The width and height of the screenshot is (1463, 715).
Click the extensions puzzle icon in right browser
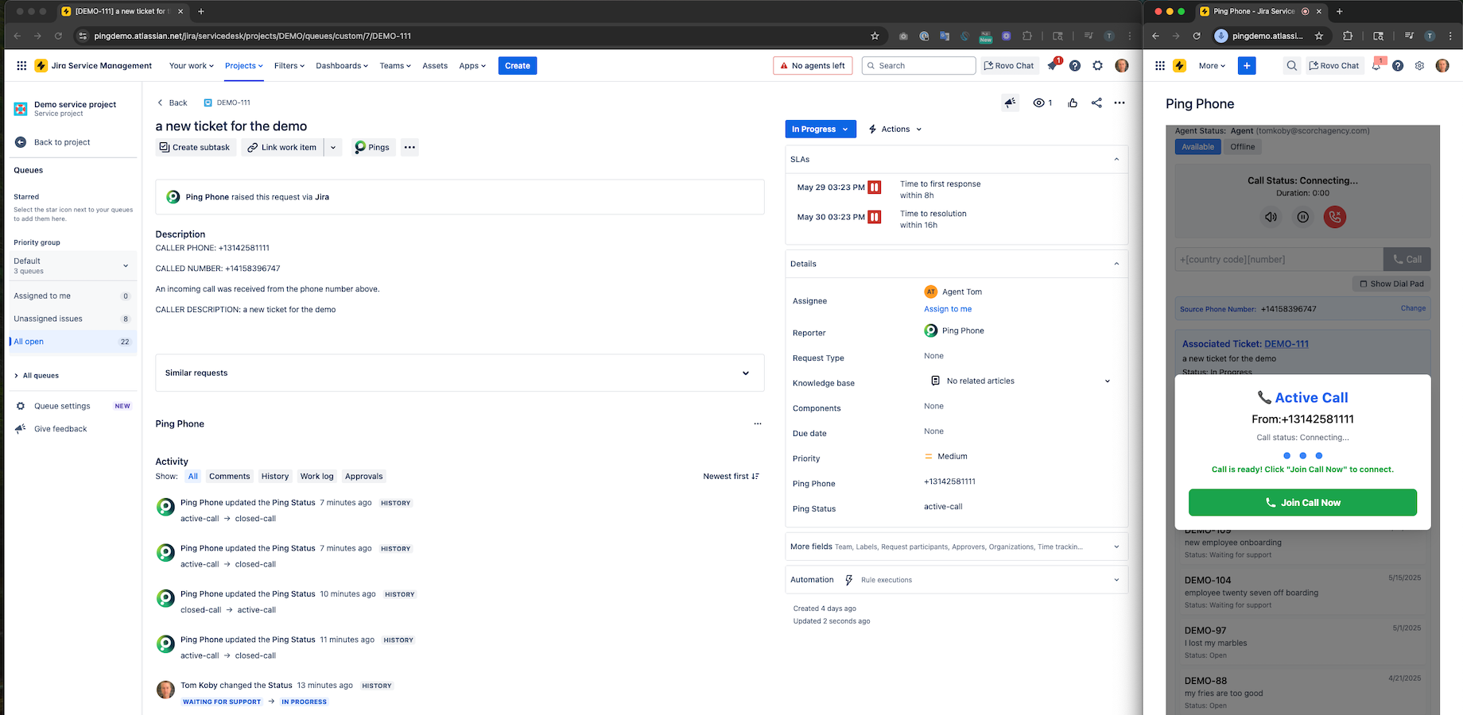pos(1348,36)
